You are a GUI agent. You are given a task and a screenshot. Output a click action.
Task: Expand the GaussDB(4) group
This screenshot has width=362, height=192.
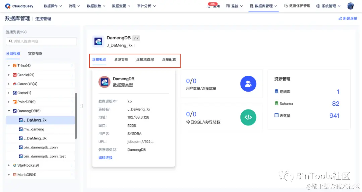[x=9, y=84]
